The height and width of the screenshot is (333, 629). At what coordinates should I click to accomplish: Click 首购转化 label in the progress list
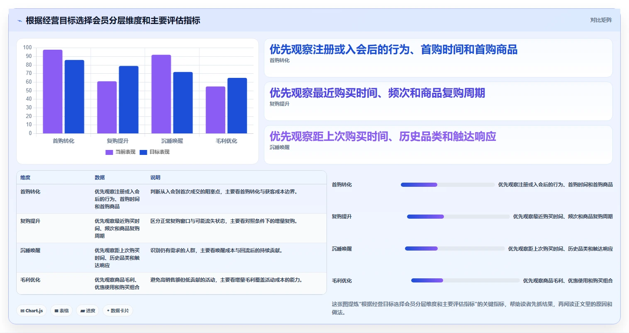pyautogui.click(x=342, y=185)
